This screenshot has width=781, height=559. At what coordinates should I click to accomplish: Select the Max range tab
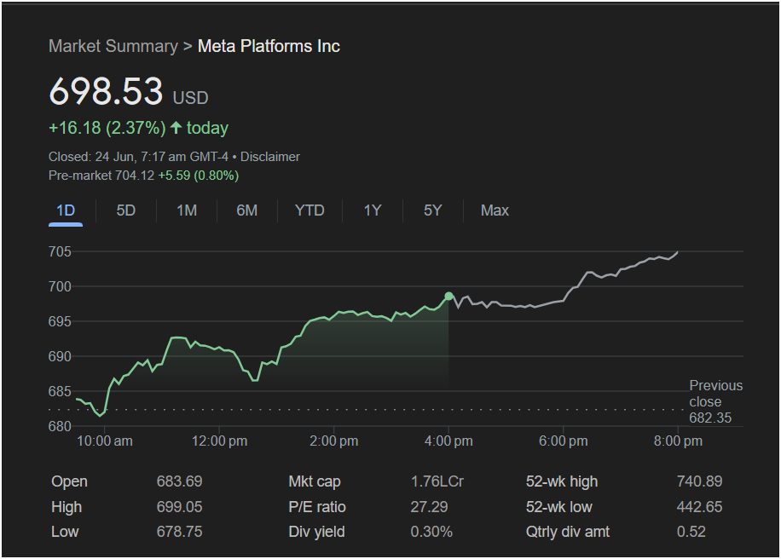[x=495, y=210]
